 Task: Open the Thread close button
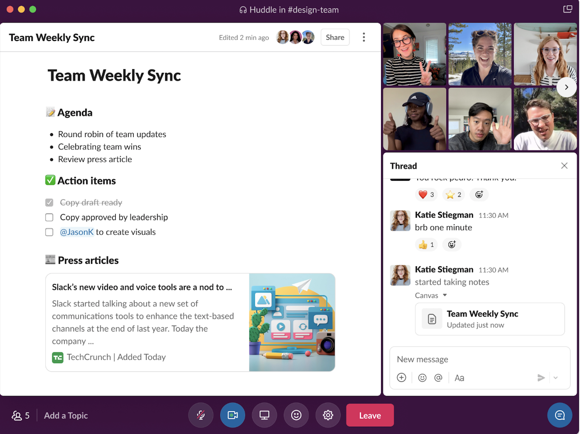(x=565, y=165)
